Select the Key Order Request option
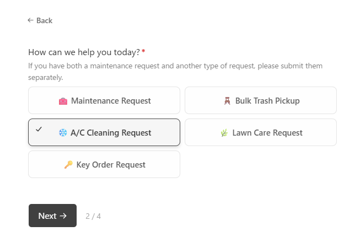355x242 pixels. point(110,165)
